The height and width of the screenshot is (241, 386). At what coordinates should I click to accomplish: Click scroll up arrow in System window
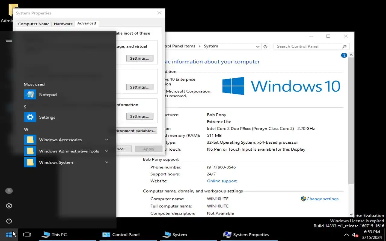click(351, 55)
